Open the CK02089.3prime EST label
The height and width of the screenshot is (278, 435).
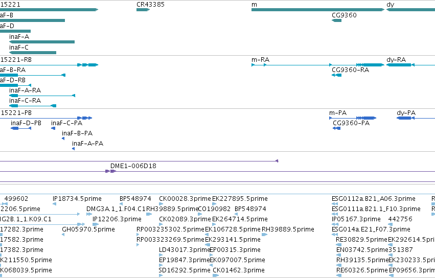[x=185, y=219]
